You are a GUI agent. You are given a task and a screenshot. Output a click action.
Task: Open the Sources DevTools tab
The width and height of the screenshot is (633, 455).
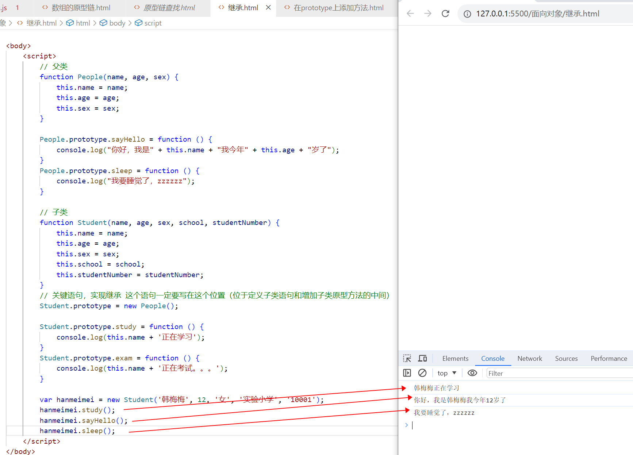click(567, 359)
